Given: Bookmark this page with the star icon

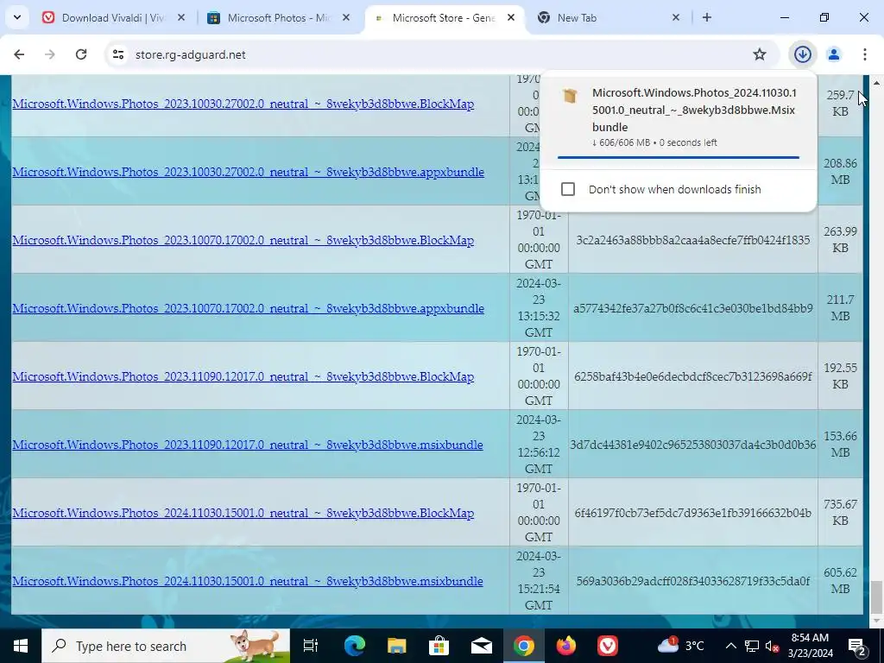Looking at the screenshot, I should [760, 54].
